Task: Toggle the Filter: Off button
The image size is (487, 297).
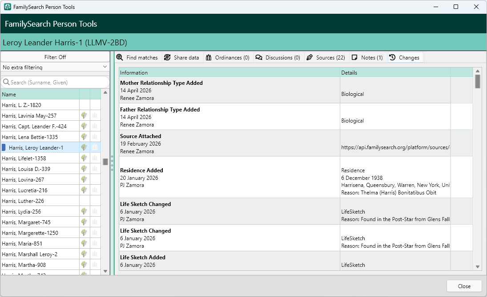Action: (x=55, y=57)
